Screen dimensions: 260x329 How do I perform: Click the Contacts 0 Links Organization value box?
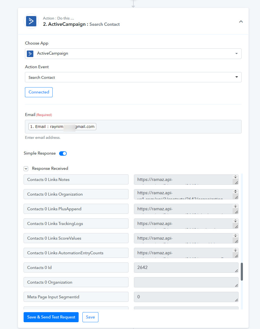(x=186, y=194)
